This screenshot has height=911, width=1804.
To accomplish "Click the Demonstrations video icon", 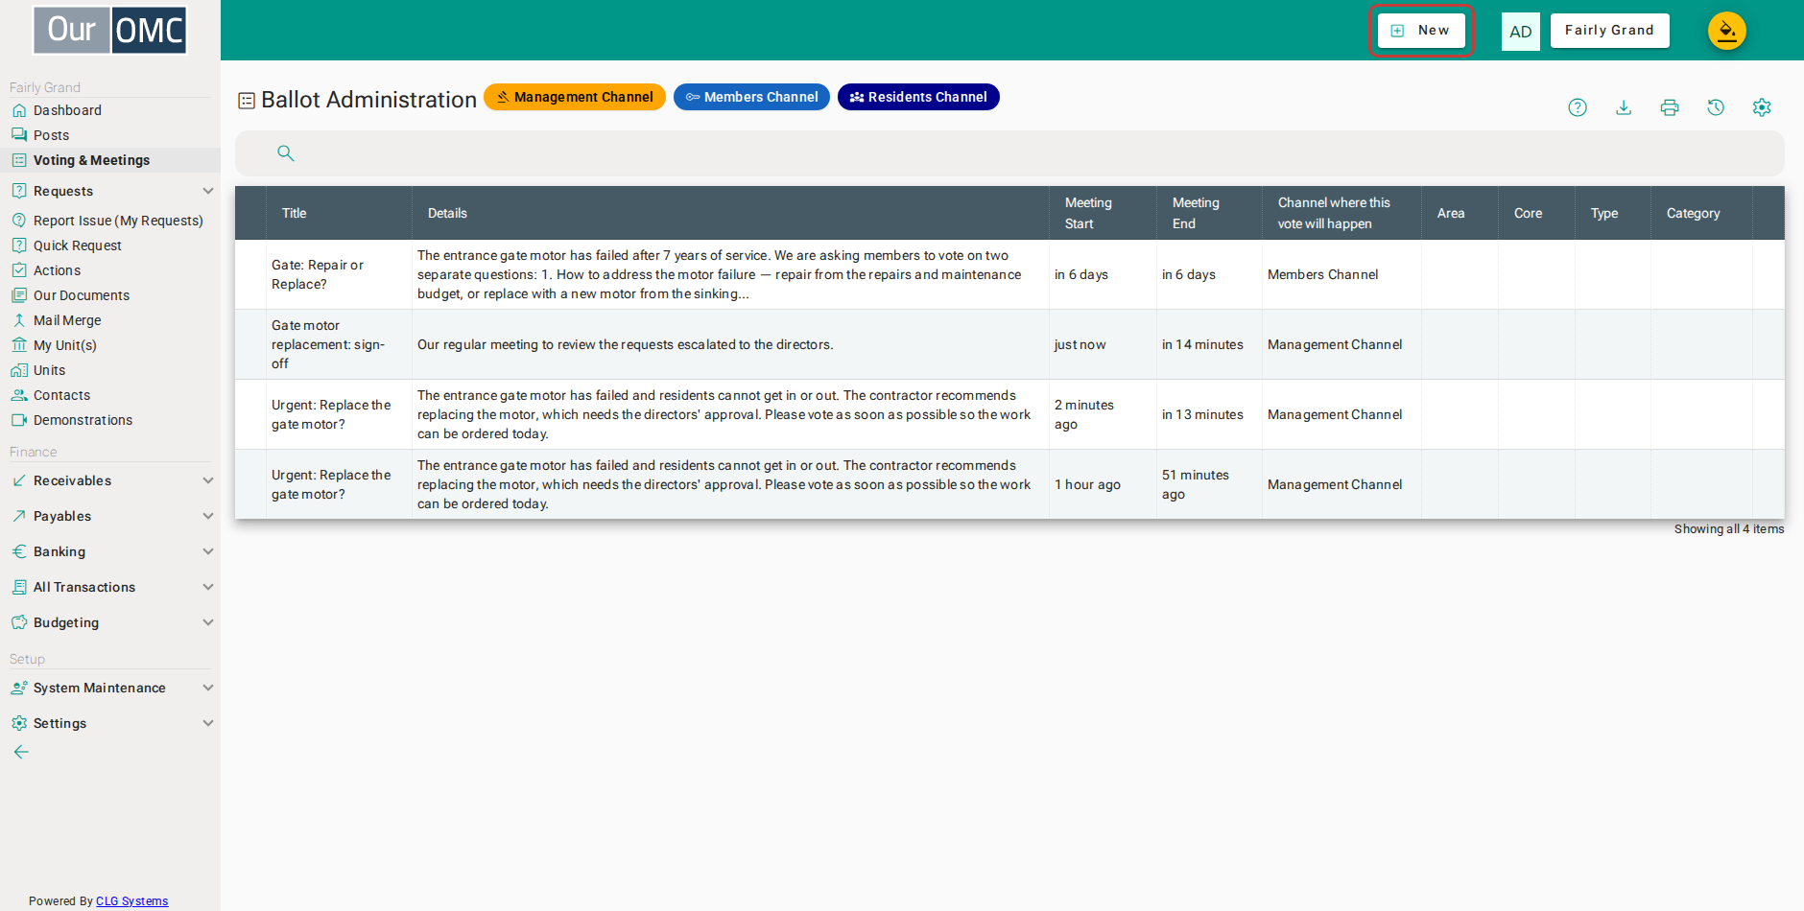I will [x=19, y=420].
